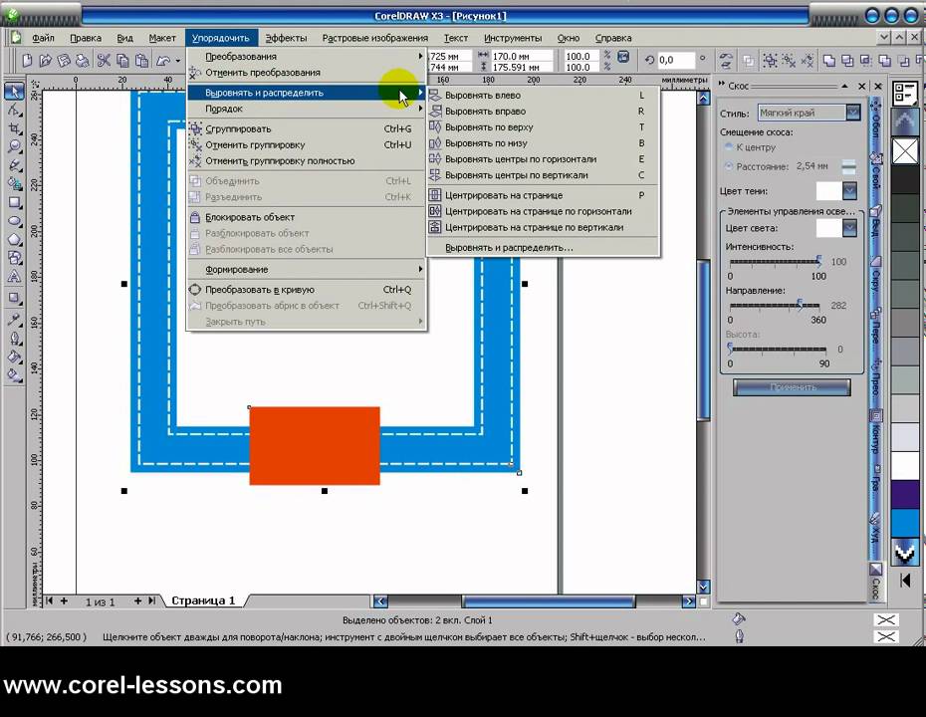Expand the 'Формирование' submenu

click(x=307, y=269)
